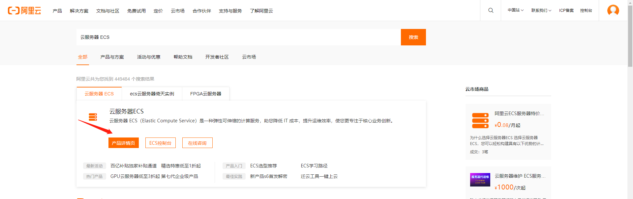Image resolution: width=633 pixels, height=199 pixels.
Task: Click the 云服务器ECS product title
Action: coord(127,112)
